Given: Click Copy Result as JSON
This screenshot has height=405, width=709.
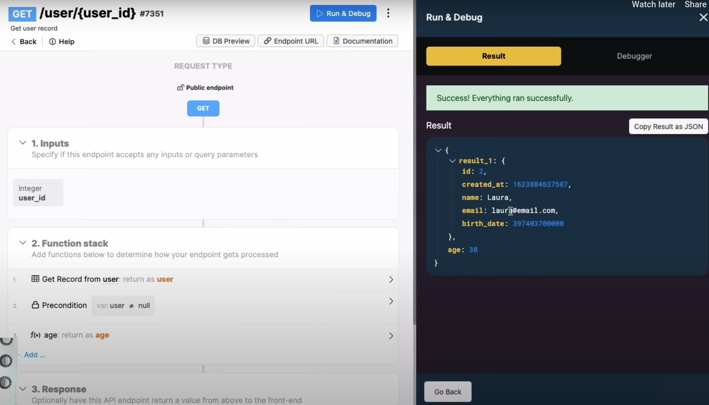Looking at the screenshot, I should coord(668,126).
